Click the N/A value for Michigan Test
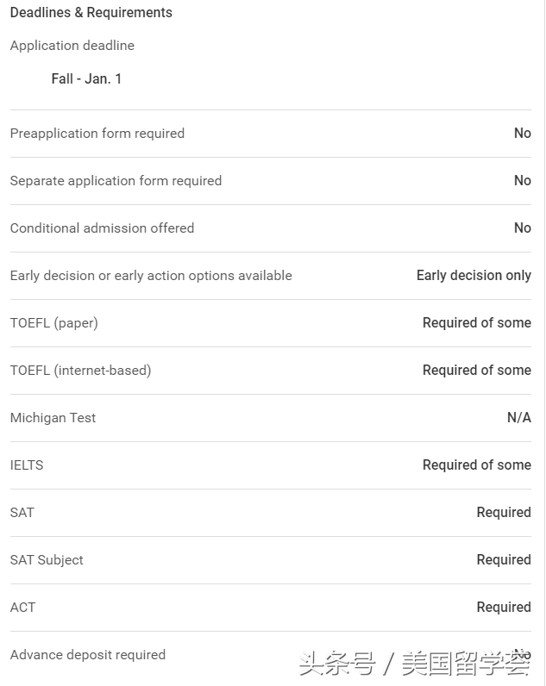The width and height of the screenshot is (546, 686). point(518,418)
